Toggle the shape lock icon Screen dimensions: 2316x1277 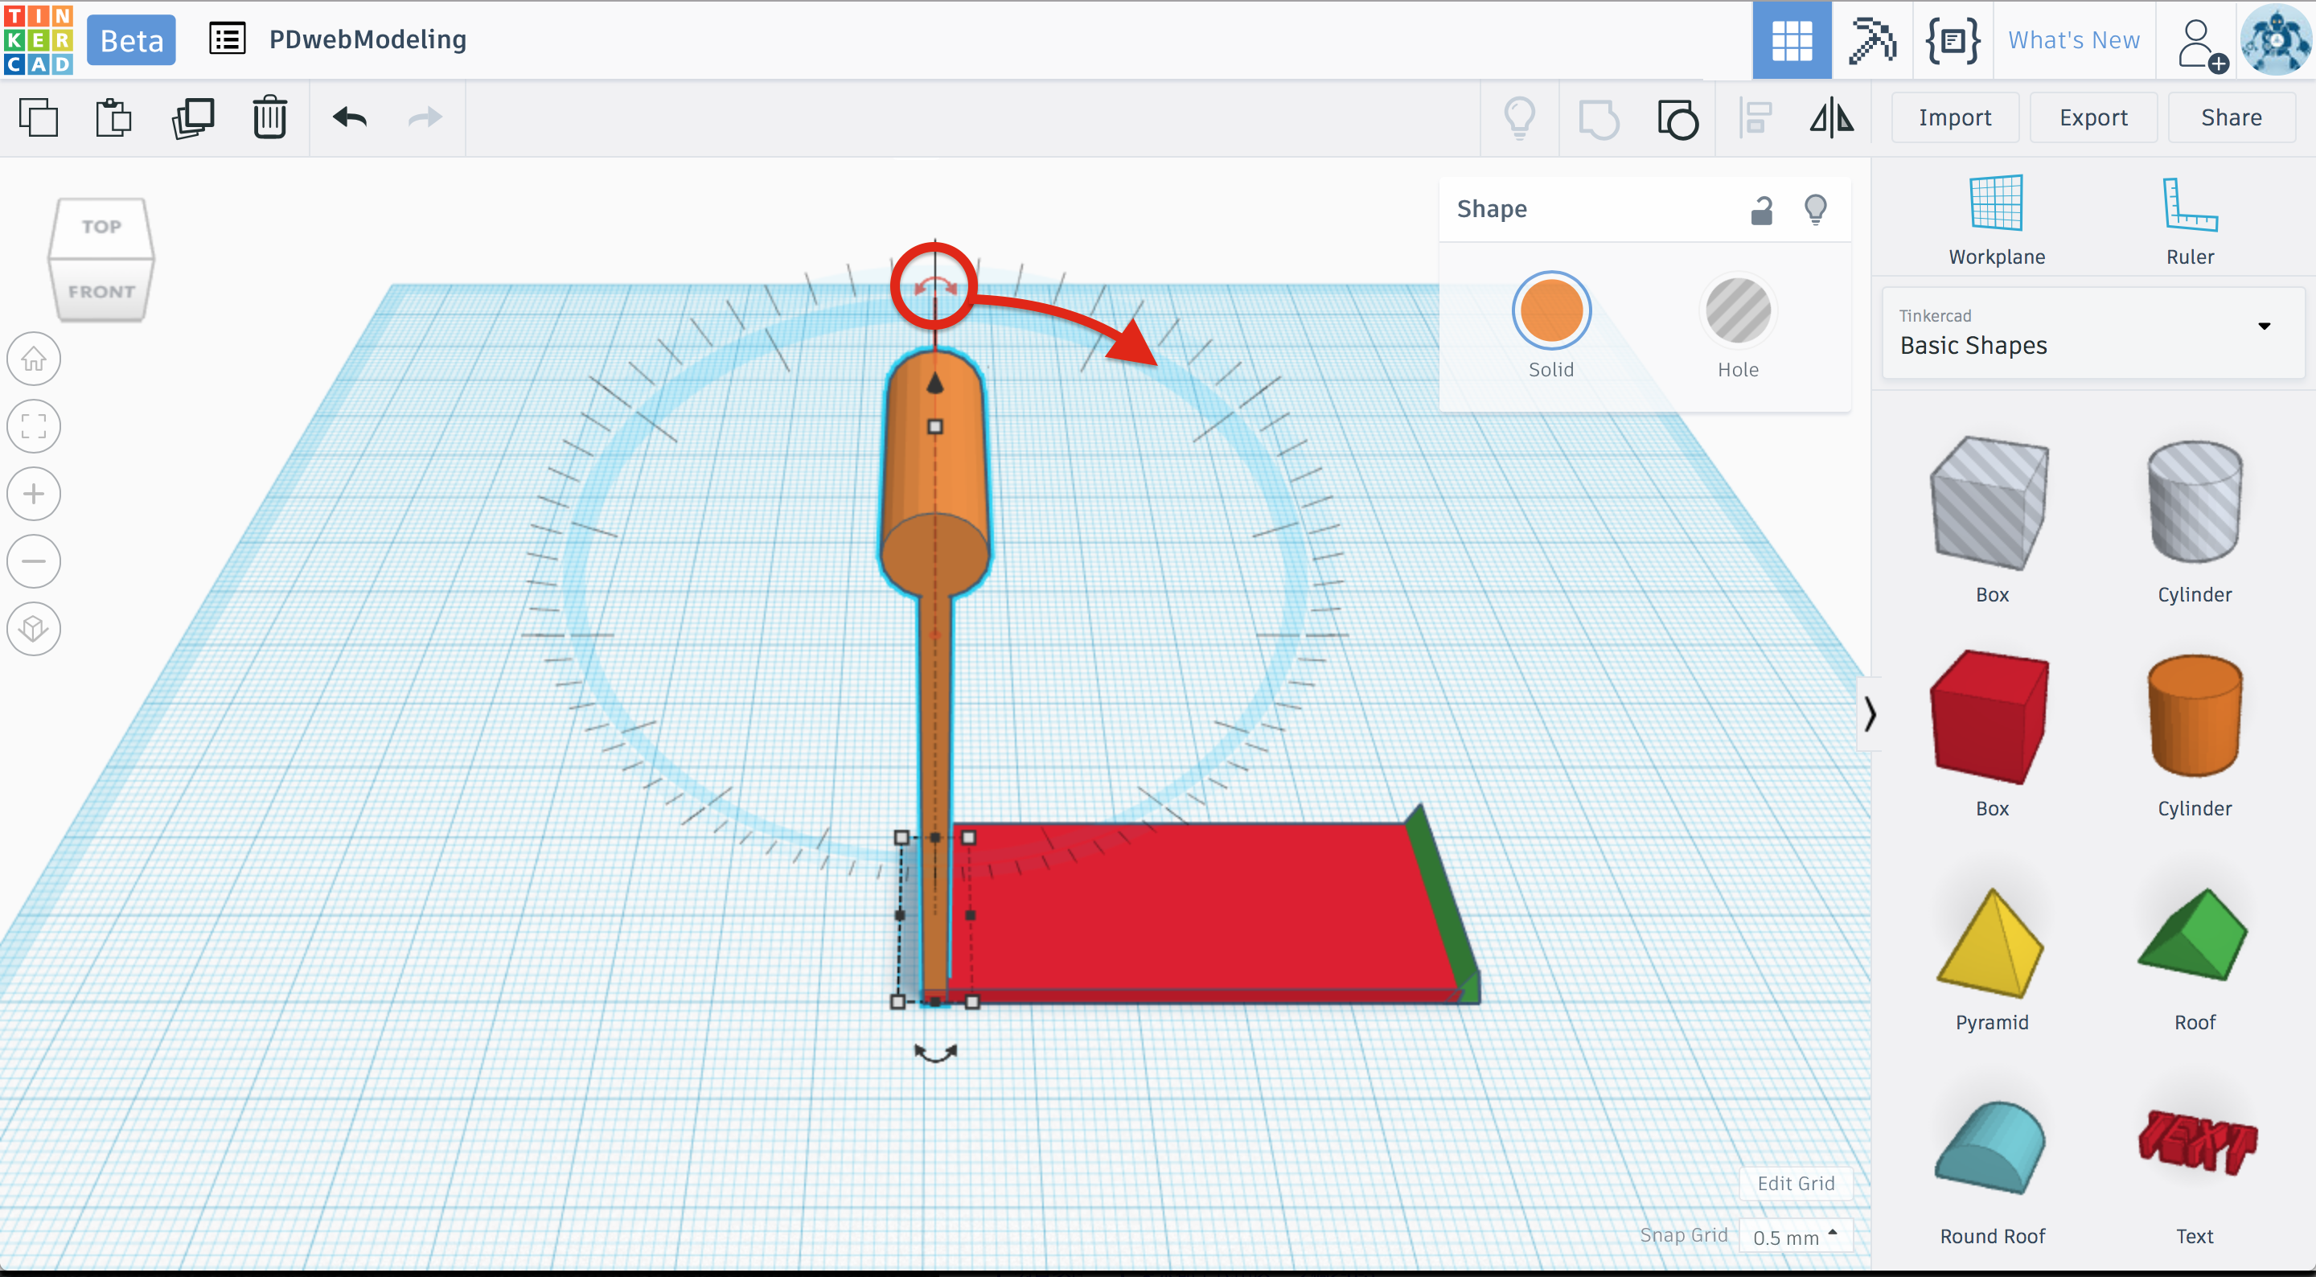[1761, 211]
